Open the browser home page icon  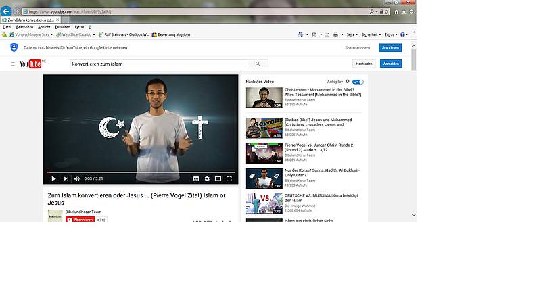tap(396, 11)
